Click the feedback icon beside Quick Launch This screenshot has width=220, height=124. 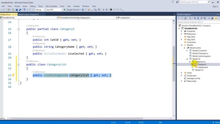click(177, 2)
